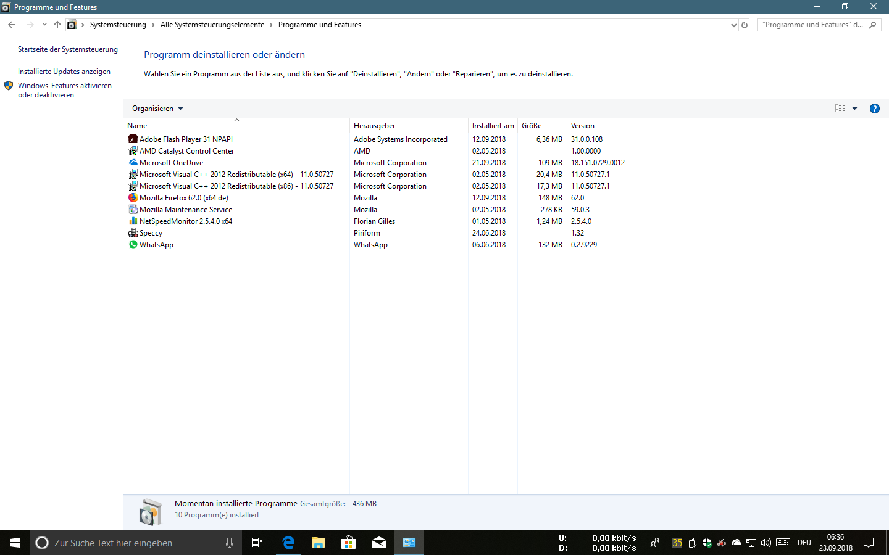Image resolution: width=889 pixels, height=555 pixels.
Task: Click the Adobe Systems Incorporated publisher cell
Action: pyautogui.click(x=401, y=139)
